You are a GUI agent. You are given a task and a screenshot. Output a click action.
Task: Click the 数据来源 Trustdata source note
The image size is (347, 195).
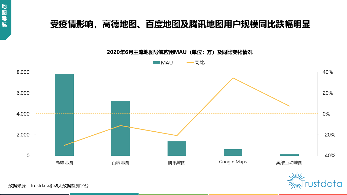48,186
